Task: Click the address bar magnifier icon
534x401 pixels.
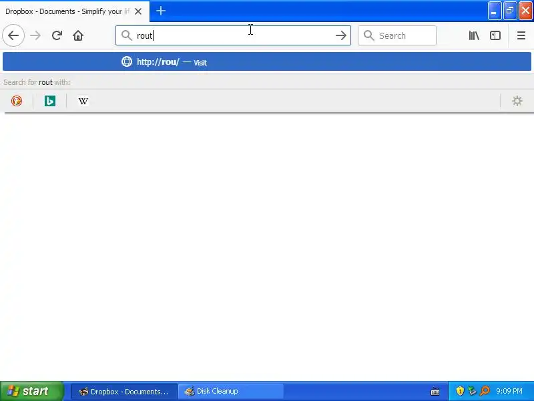Action: pyautogui.click(x=127, y=35)
